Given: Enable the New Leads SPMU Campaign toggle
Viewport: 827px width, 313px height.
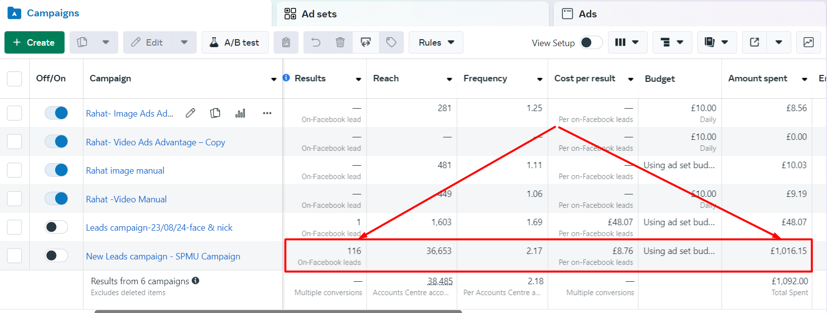Looking at the screenshot, I should tap(56, 255).
